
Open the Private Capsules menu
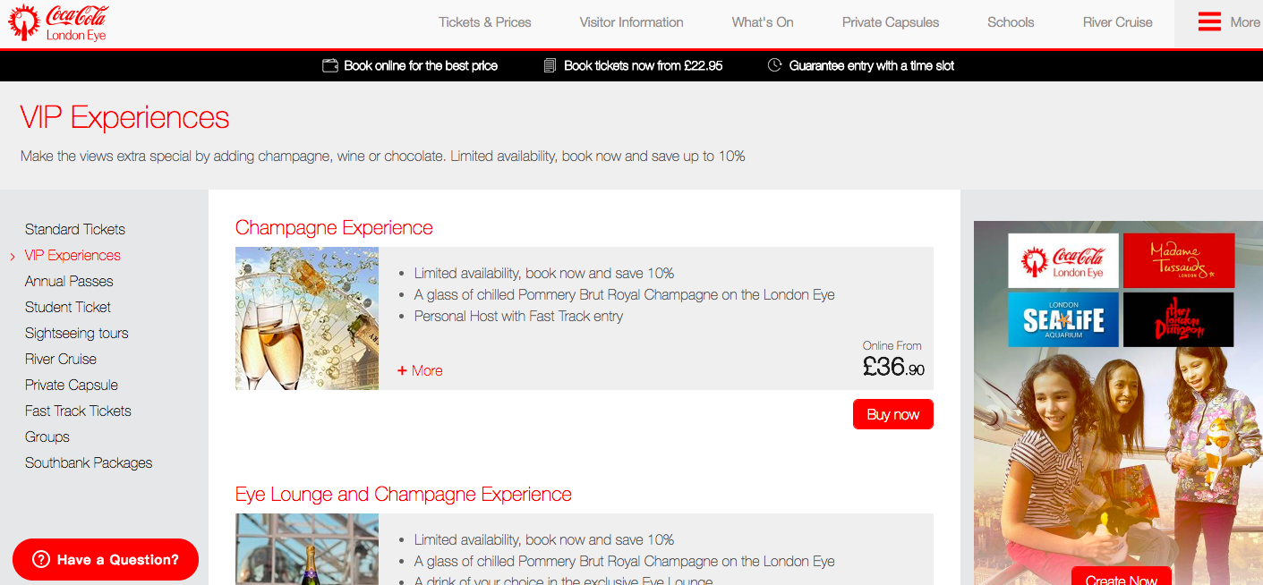(890, 22)
